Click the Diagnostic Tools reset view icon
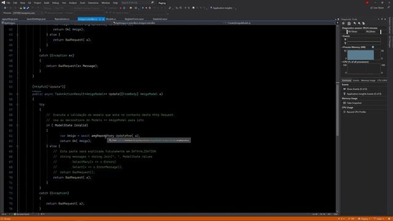Screen dimensions: 393x221 pyautogui.click(x=364, y=23)
